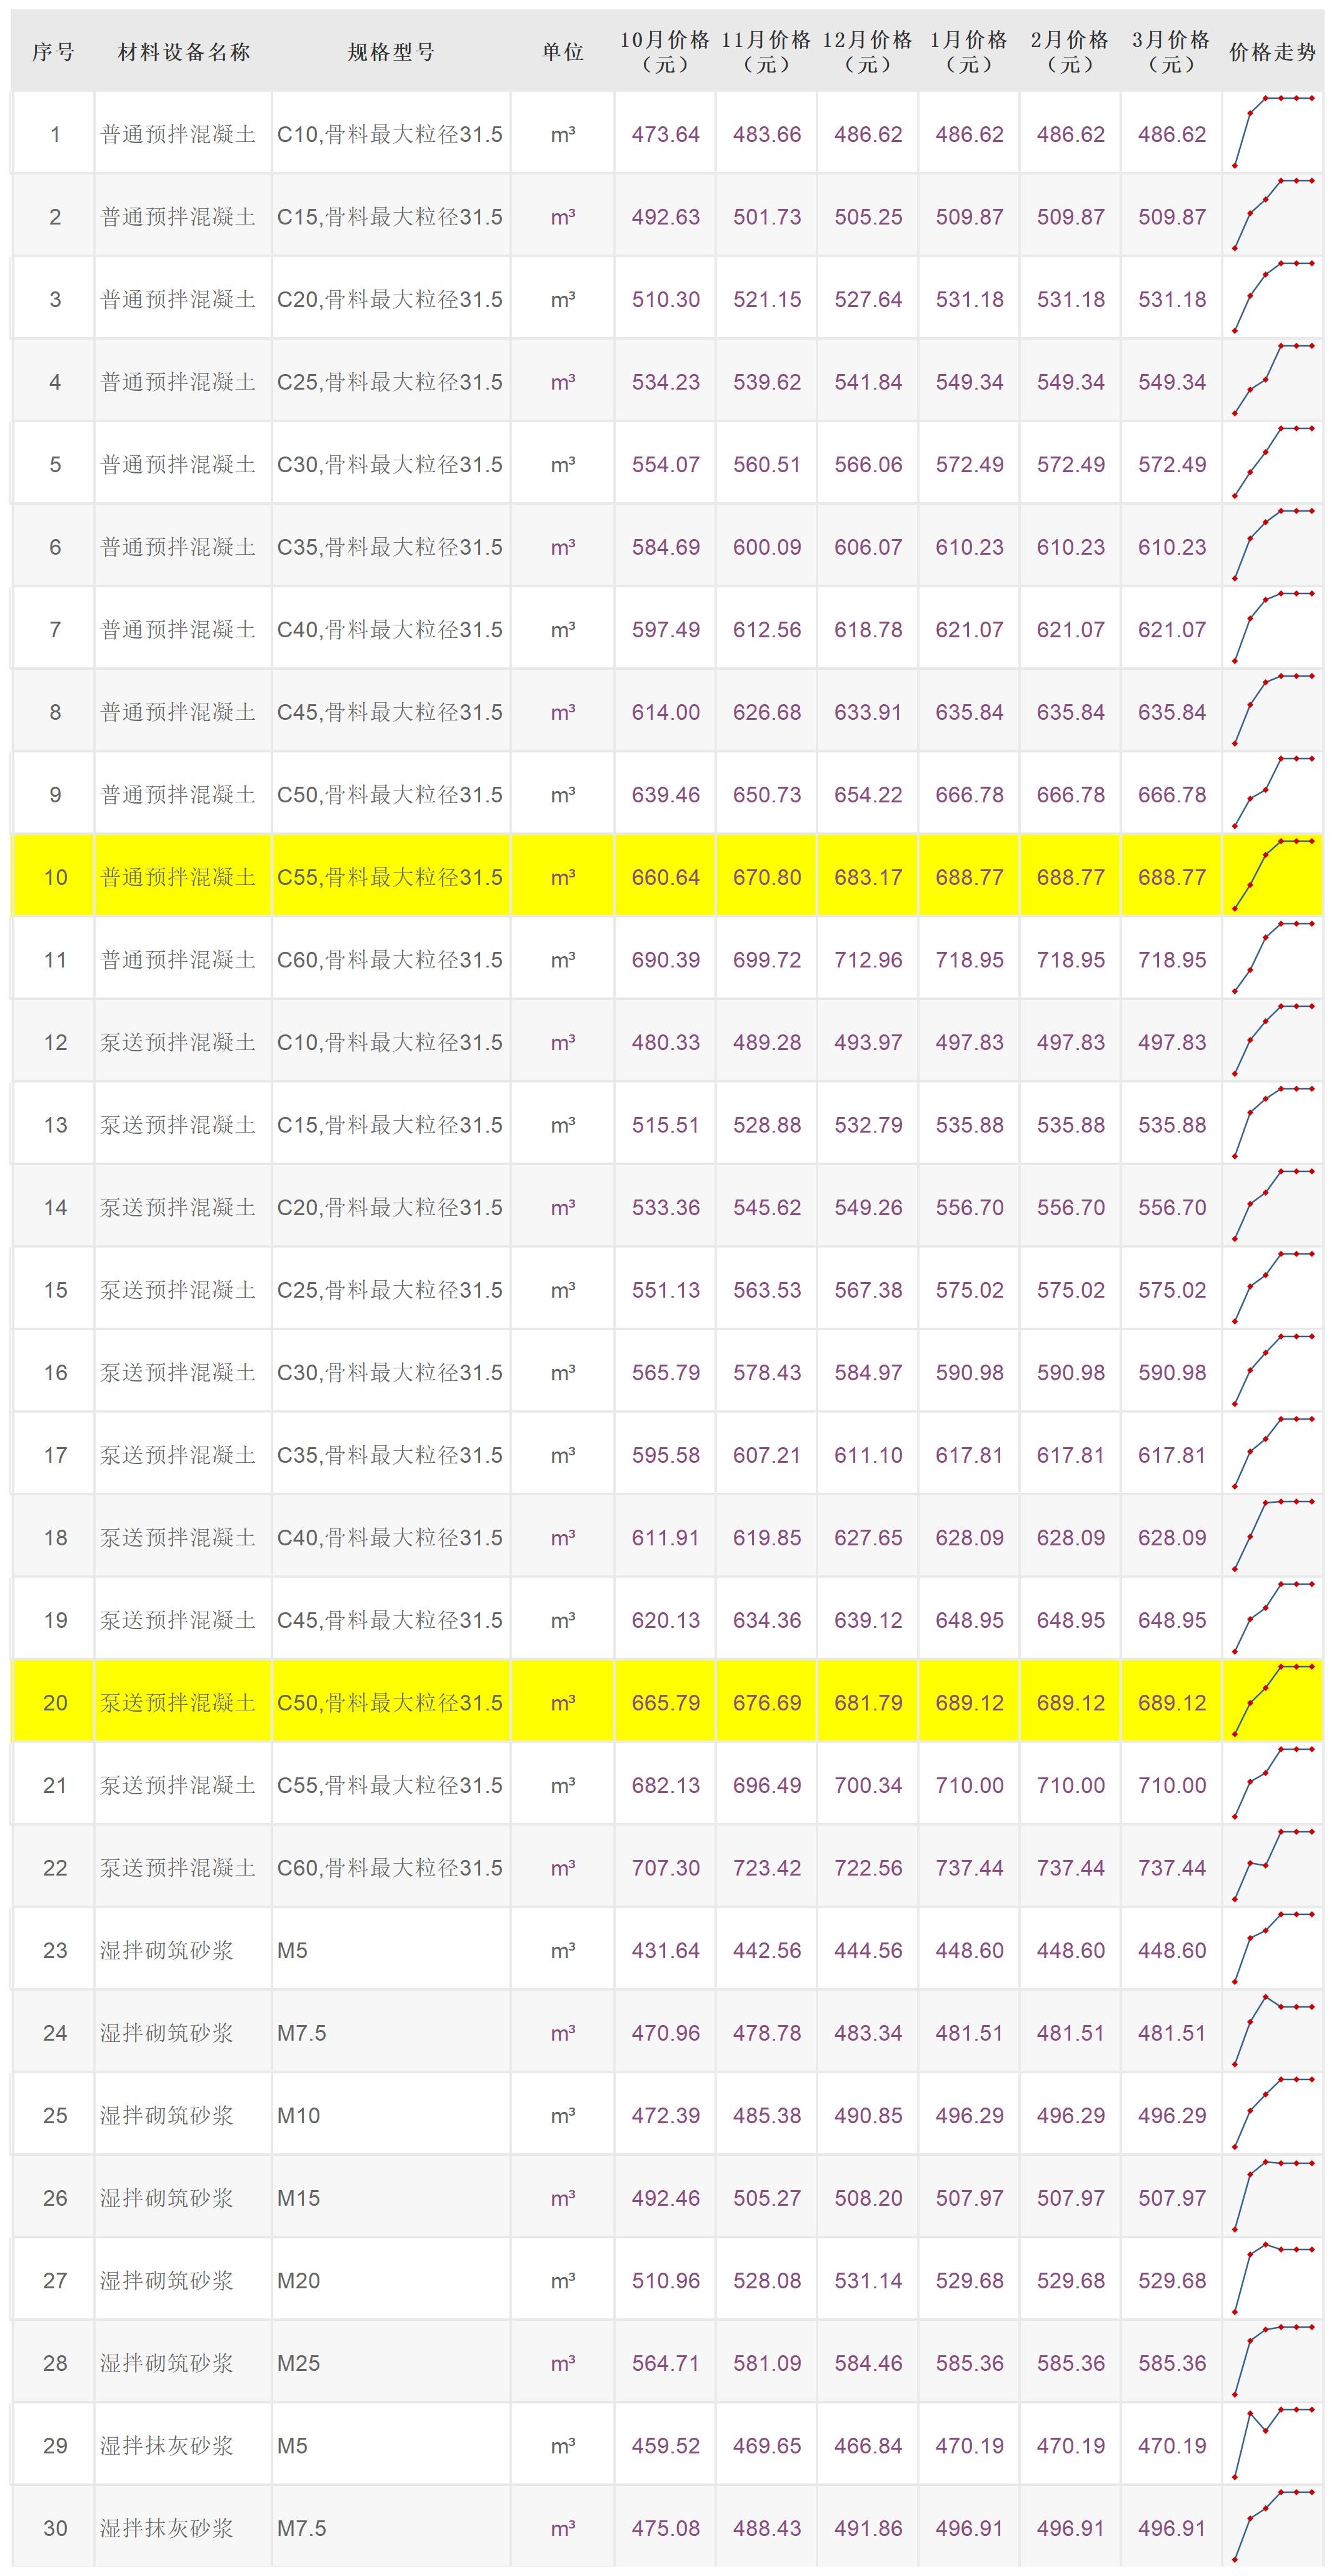Open price trend chart for row 18
Viewport: 1334px width, 2576px height.
click(1273, 1536)
